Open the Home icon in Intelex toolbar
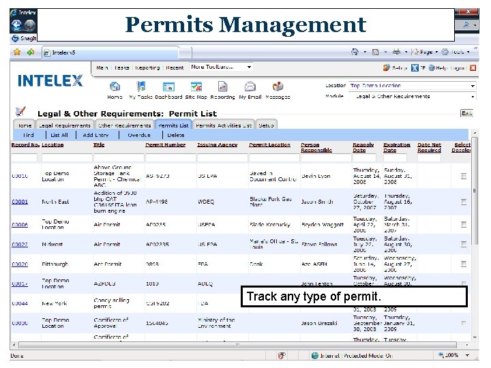 click(x=115, y=87)
